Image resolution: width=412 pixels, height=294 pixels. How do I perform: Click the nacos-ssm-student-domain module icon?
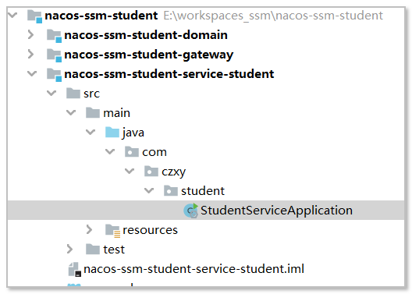pyautogui.click(x=54, y=36)
